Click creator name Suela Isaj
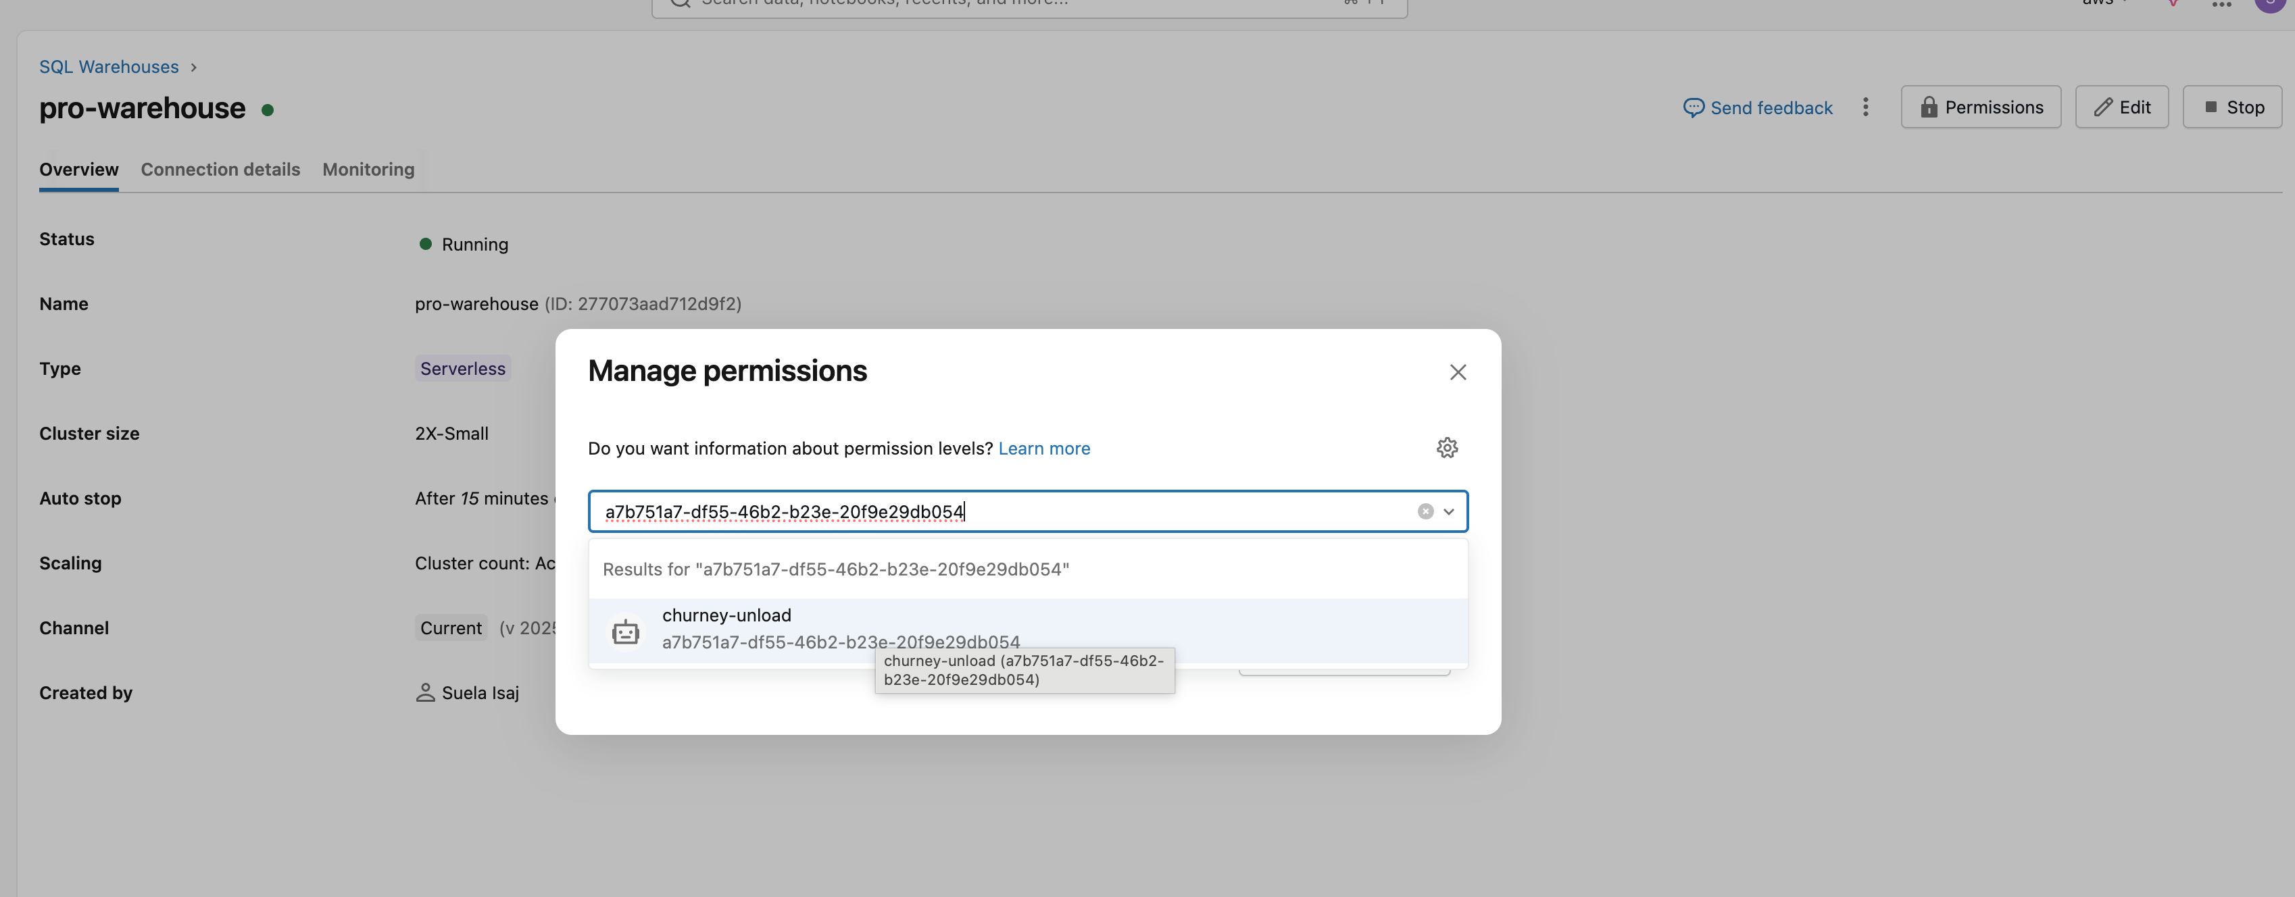2295x897 pixels. (x=479, y=693)
